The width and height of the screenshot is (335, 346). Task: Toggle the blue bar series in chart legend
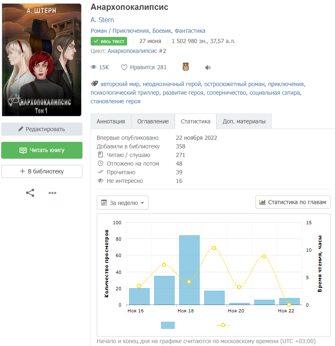pos(168,325)
